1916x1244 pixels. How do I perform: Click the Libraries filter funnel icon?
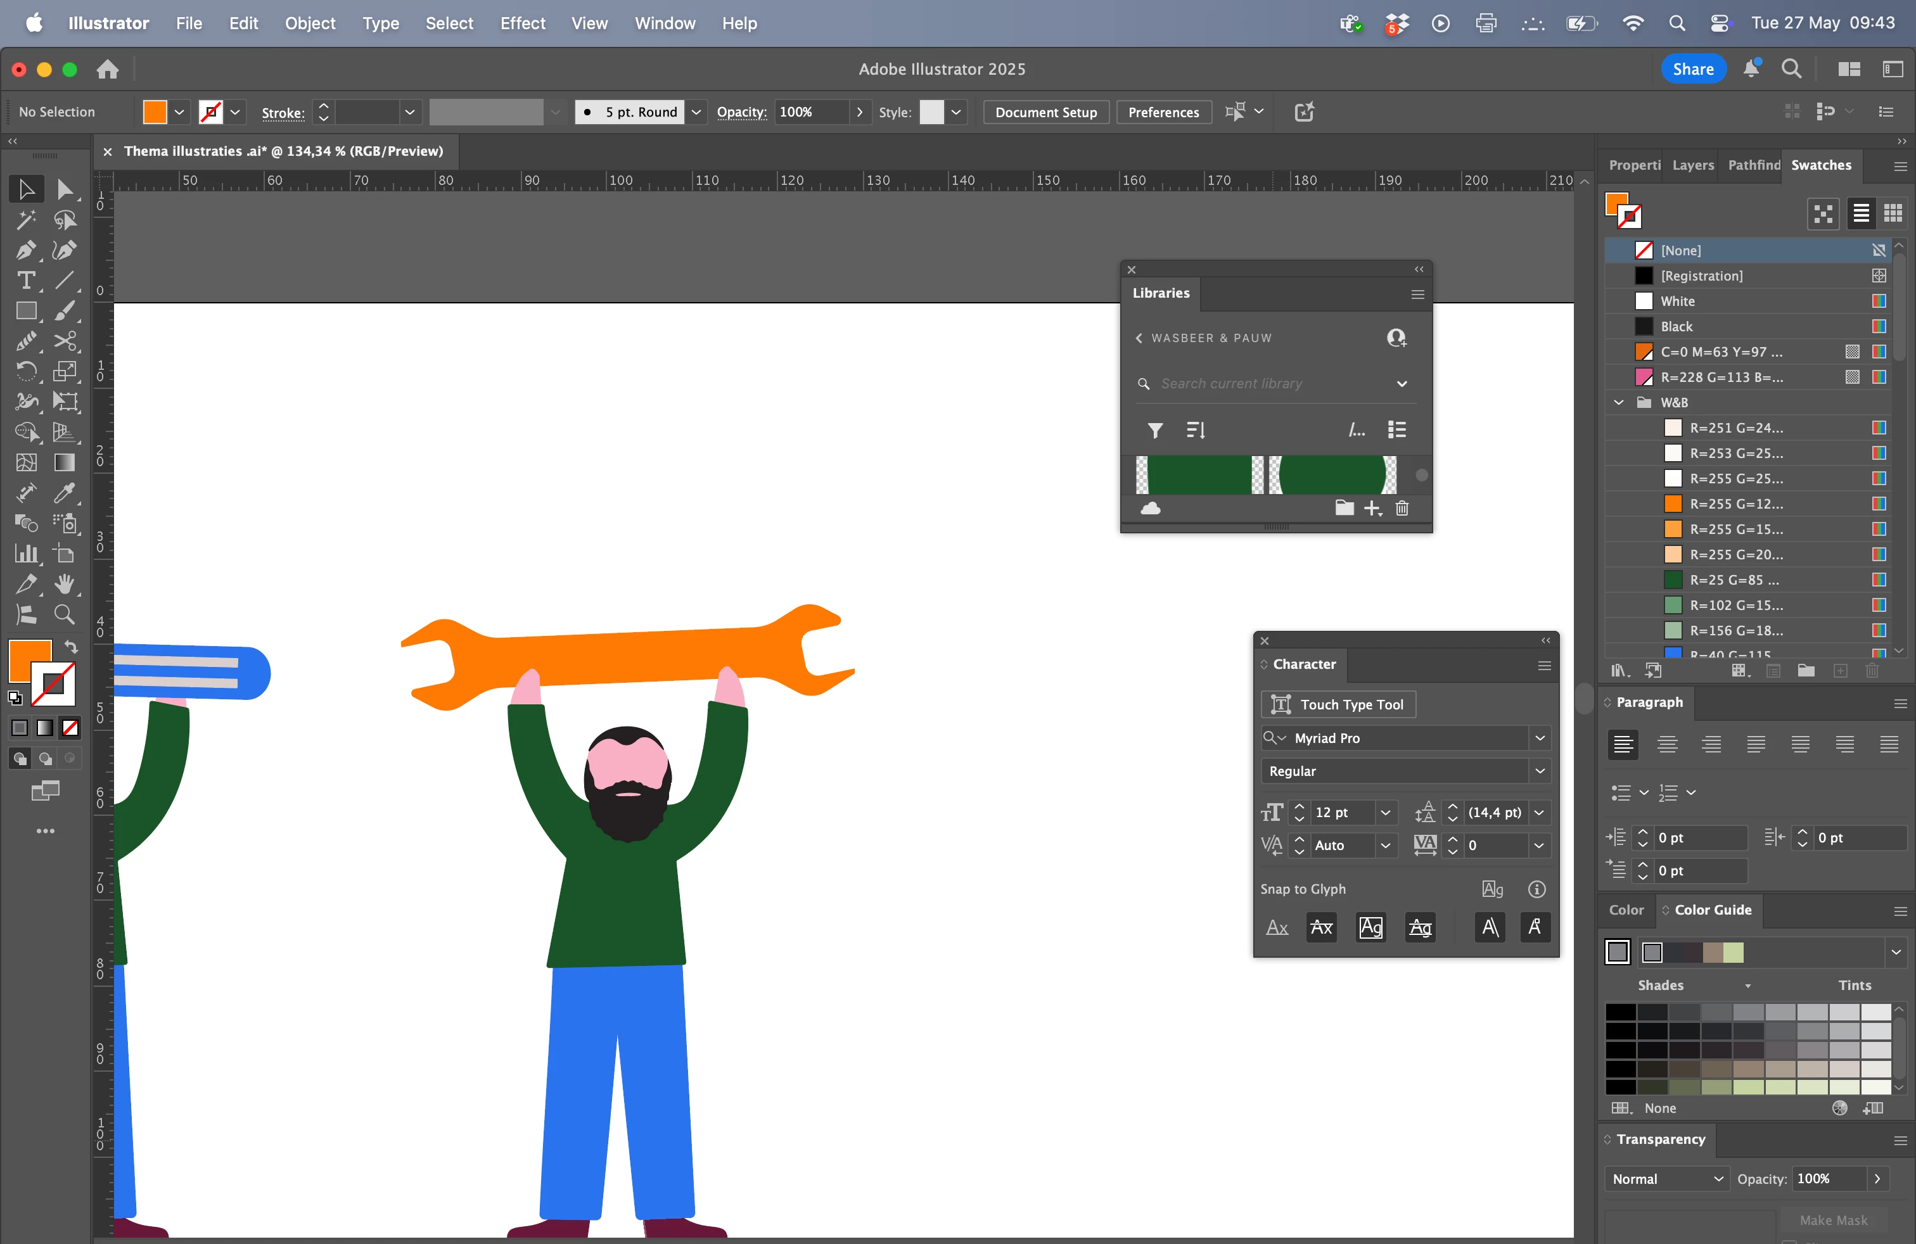point(1155,431)
